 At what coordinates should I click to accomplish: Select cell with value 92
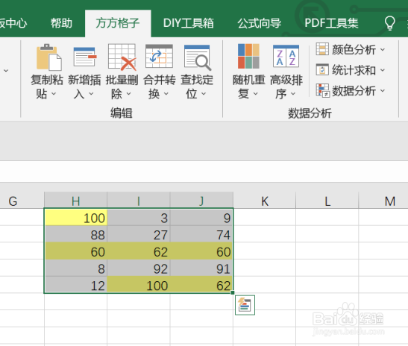[139, 268]
